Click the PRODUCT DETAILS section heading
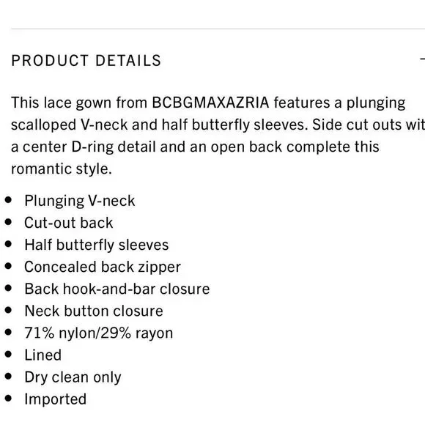Screen dimensions: 425x425 point(86,60)
